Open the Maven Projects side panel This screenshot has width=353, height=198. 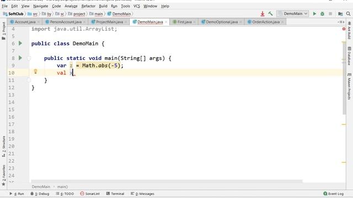(349, 86)
